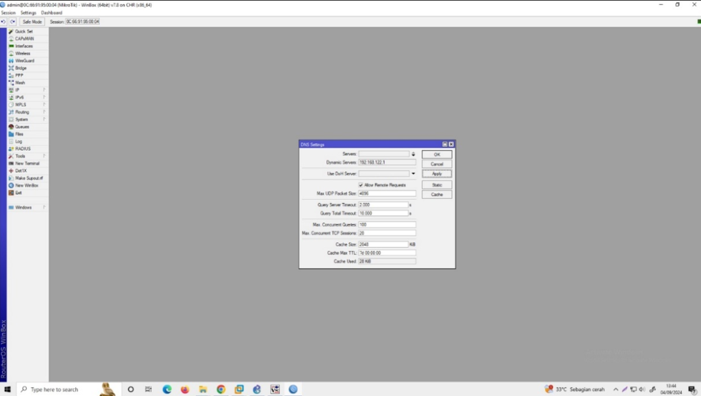Click the Max. Concurrent Queries field

pos(387,224)
